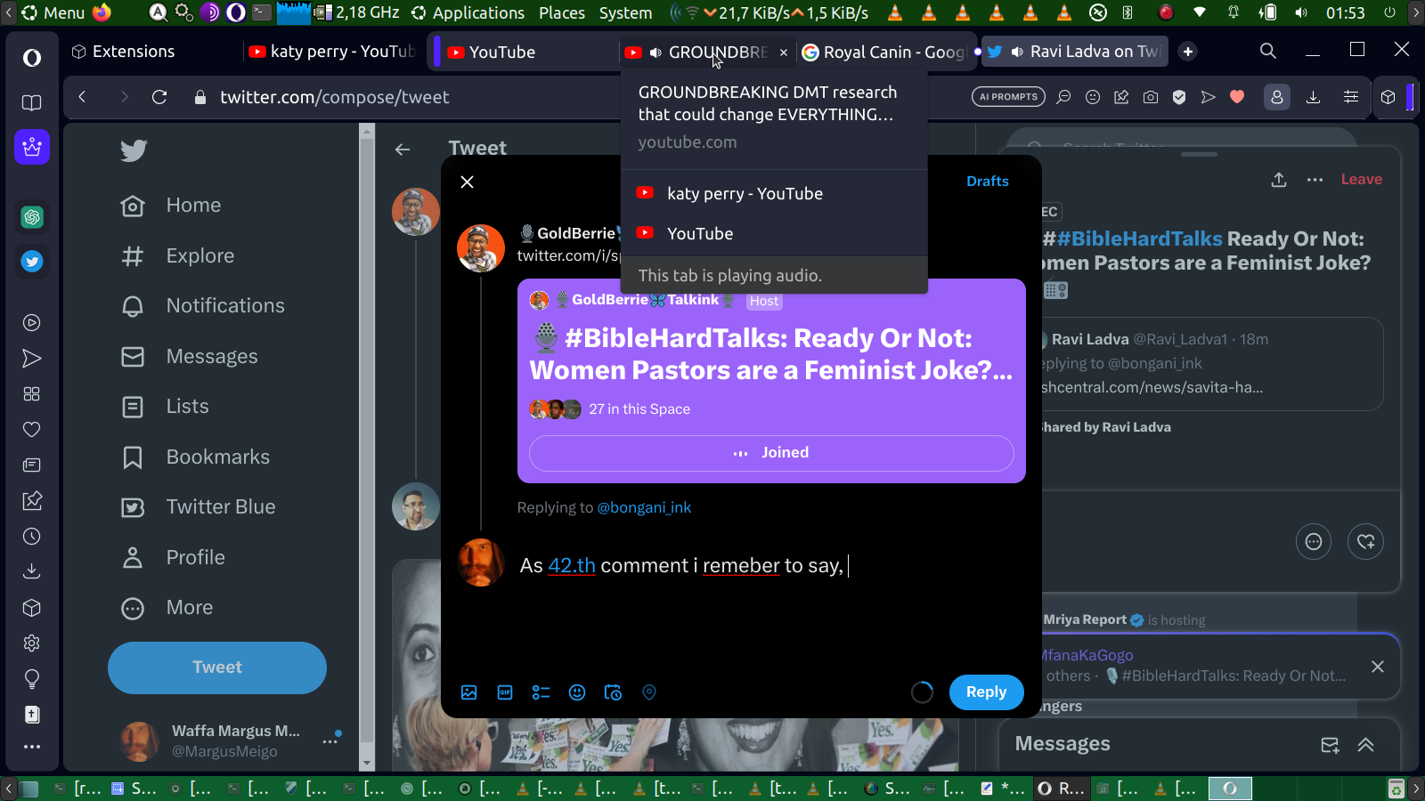Open the Space's three-dot options menu

(x=1315, y=180)
